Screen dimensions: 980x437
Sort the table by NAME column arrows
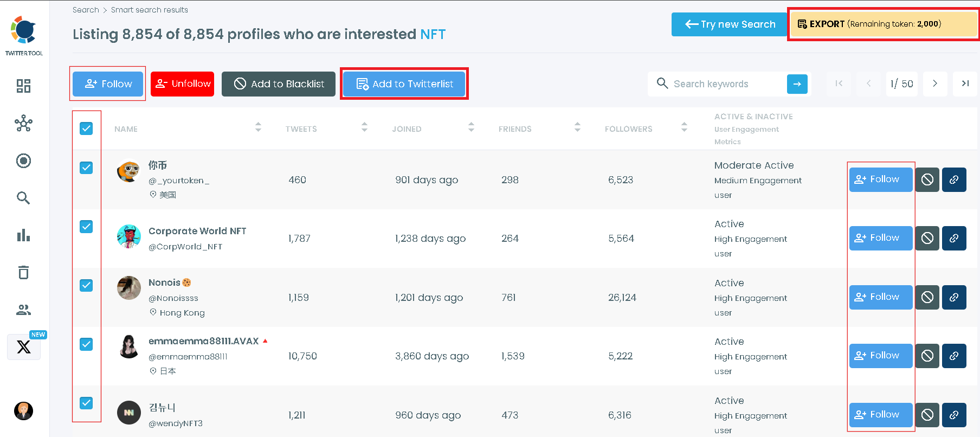coord(258,127)
